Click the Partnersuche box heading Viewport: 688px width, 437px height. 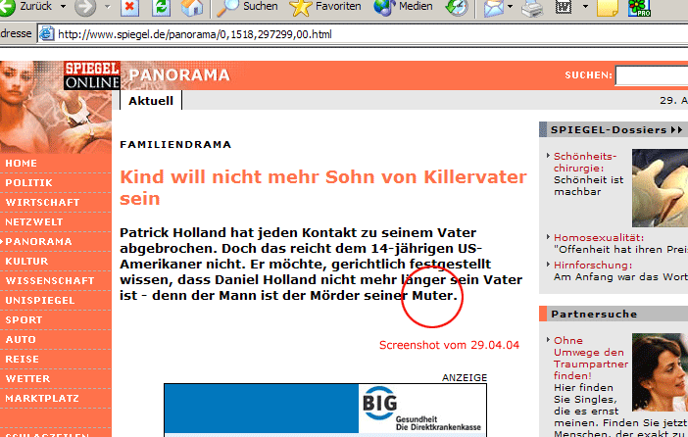point(594,315)
